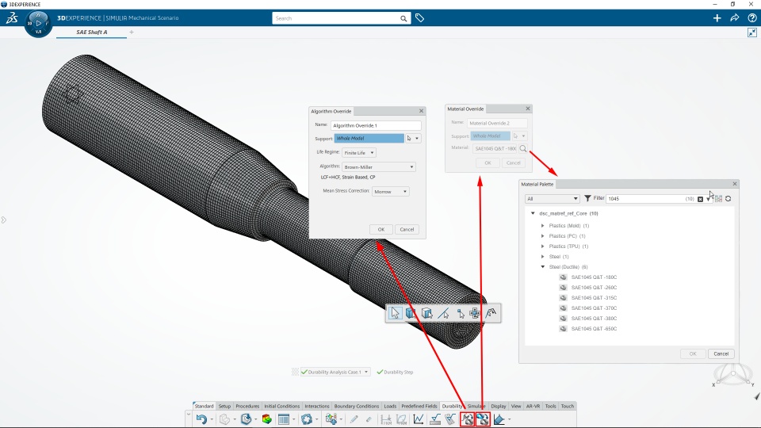This screenshot has height=428, width=761.
Task: Select material SAE1045 Q&T -650C
Action: tap(594, 328)
